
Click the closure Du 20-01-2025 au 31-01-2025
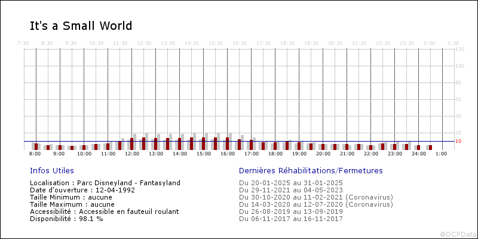pos(291,183)
